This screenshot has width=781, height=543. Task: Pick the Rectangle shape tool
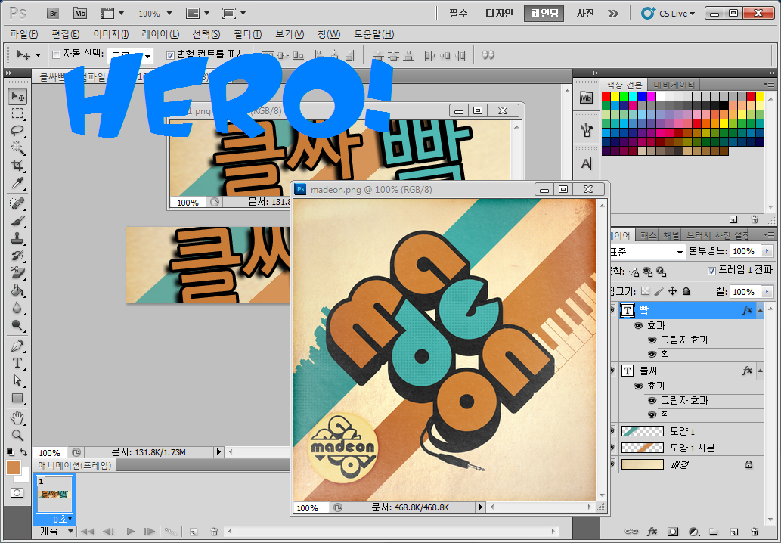click(17, 398)
